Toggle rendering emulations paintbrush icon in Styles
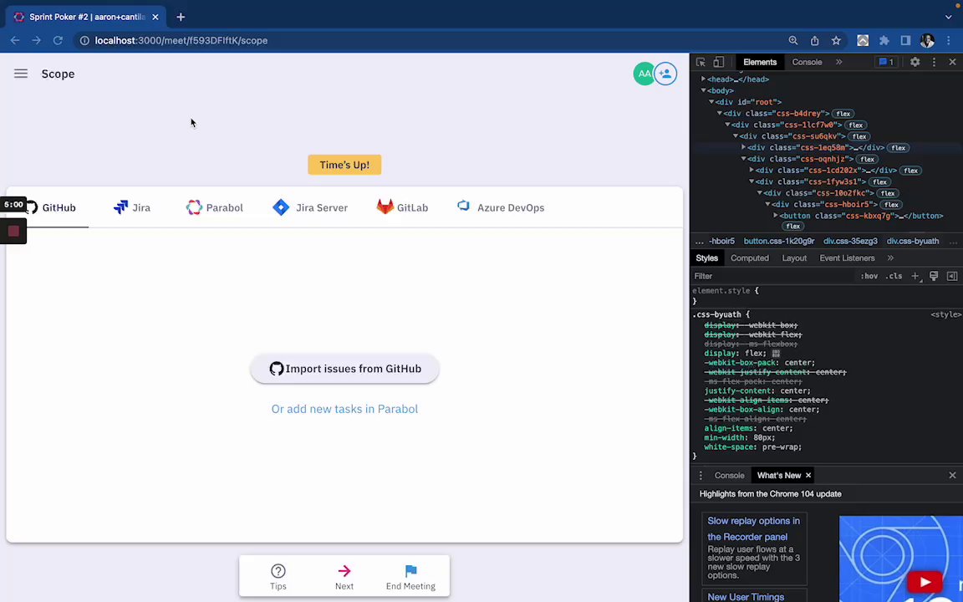The height and width of the screenshot is (602, 963). (934, 277)
